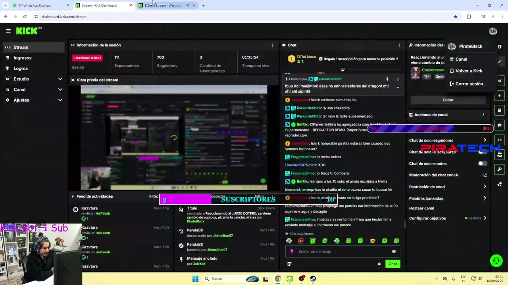Open Ingresos in the left sidebar
This screenshot has height=285, width=508.
click(x=33, y=58)
